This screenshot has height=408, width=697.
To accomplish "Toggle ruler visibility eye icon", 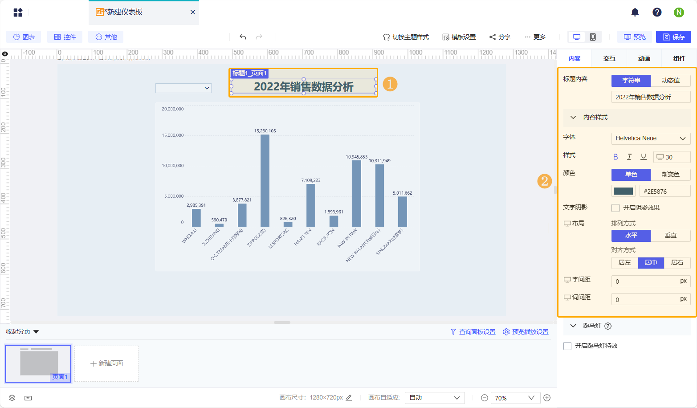I will (x=5, y=54).
